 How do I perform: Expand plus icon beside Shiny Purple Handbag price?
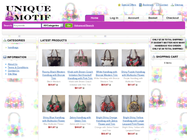click(137, 85)
